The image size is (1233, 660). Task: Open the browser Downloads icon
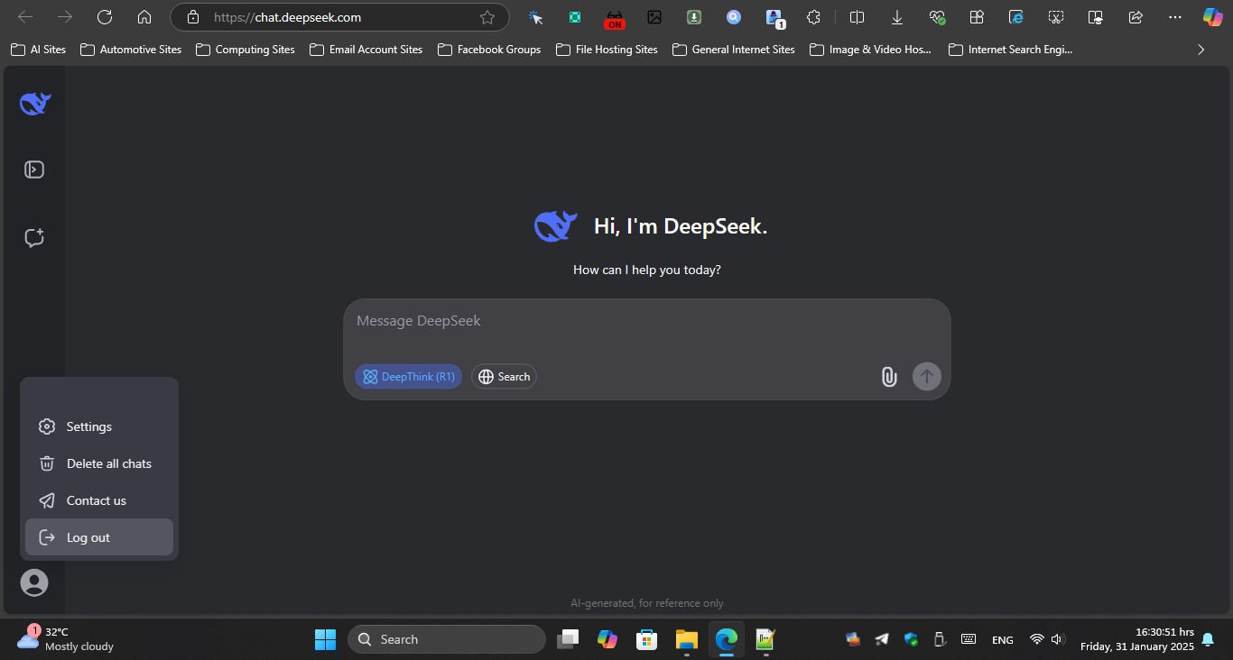pyautogui.click(x=897, y=17)
